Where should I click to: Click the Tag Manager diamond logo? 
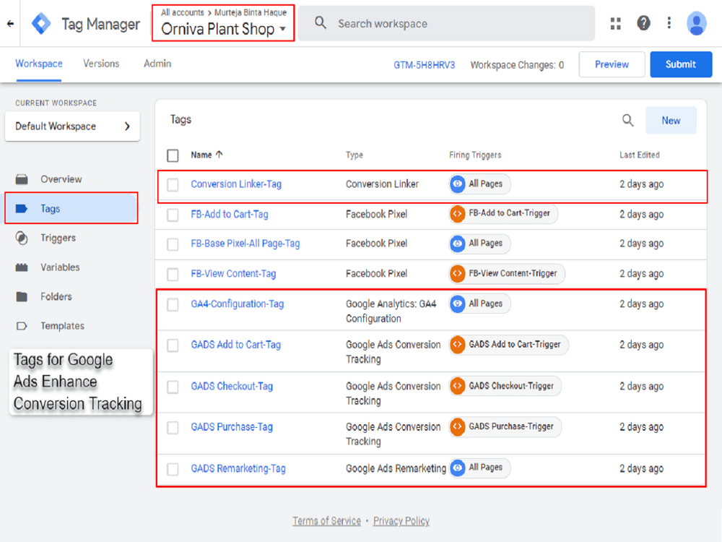pyautogui.click(x=41, y=24)
